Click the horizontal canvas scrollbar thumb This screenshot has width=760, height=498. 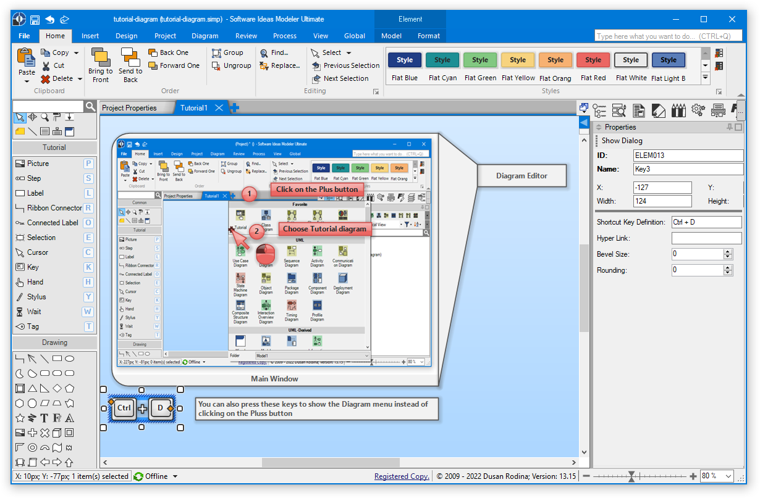(331, 462)
